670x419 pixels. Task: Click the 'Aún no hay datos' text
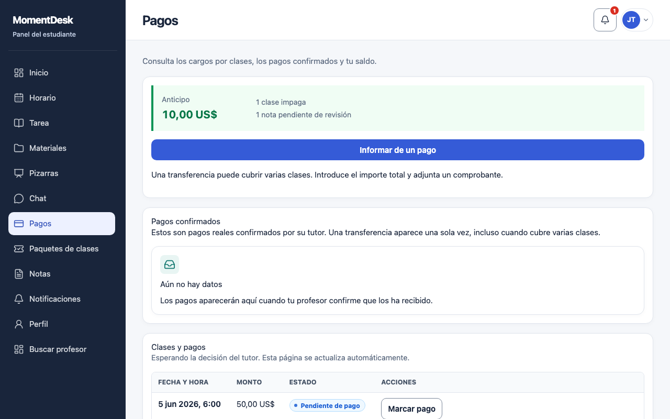[x=191, y=284]
